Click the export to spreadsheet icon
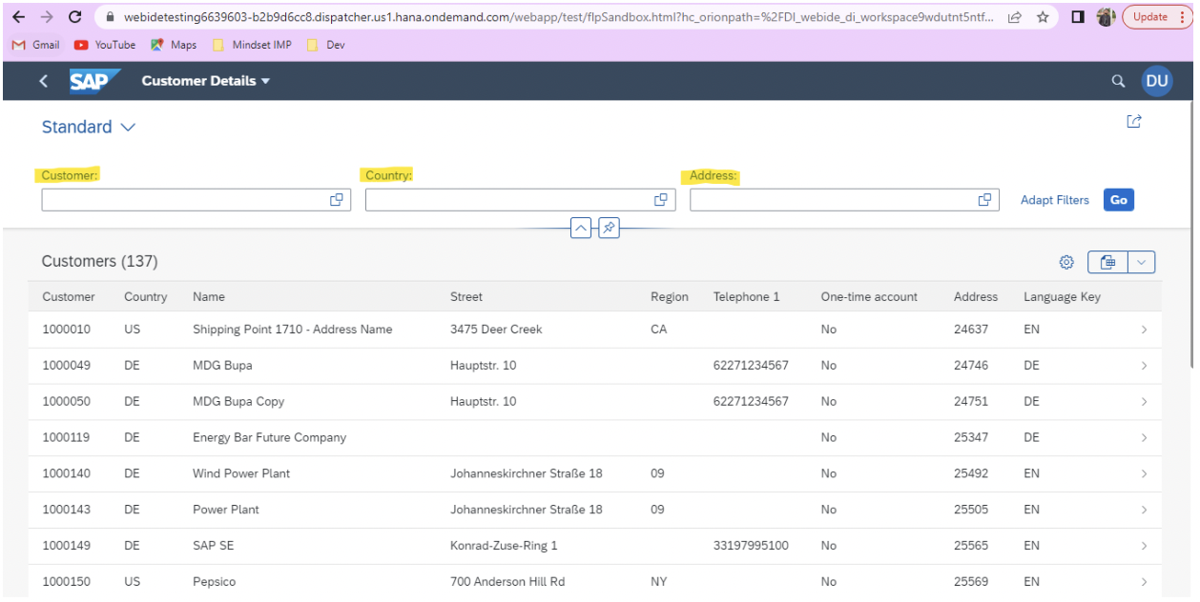 point(1107,262)
